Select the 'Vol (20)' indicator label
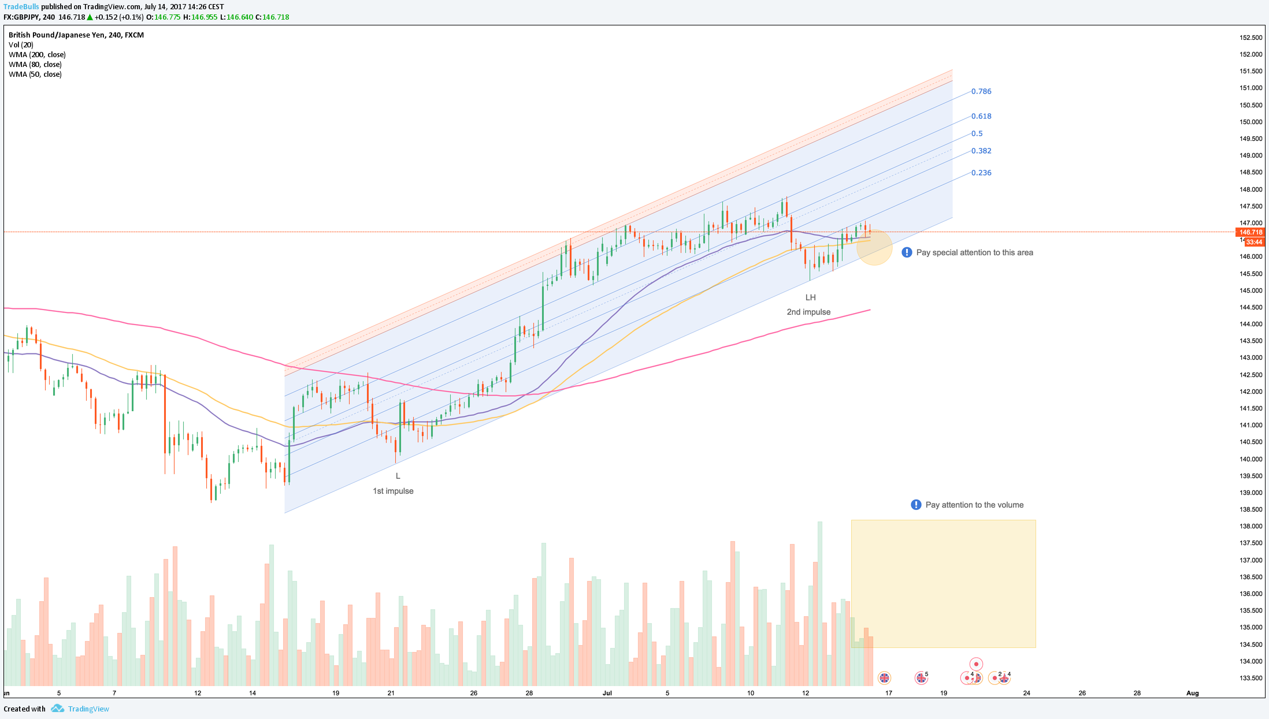The width and height of the screenshot is (1269, 719). [21, 44]
